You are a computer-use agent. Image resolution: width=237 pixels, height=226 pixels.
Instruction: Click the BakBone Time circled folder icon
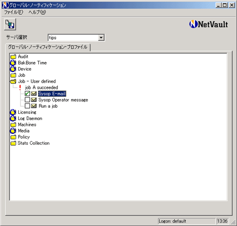[x=13, y=63]
